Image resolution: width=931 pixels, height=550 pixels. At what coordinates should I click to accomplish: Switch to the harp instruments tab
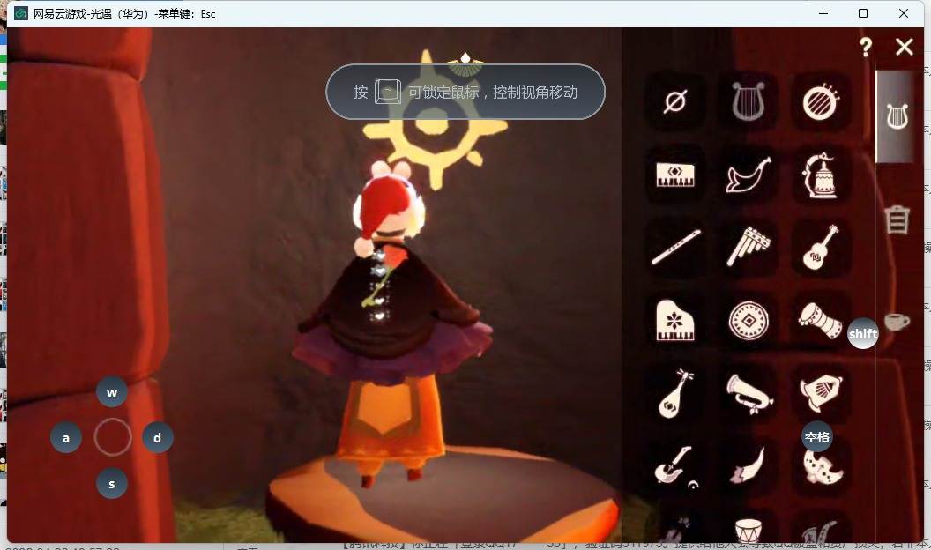point(897,116)
